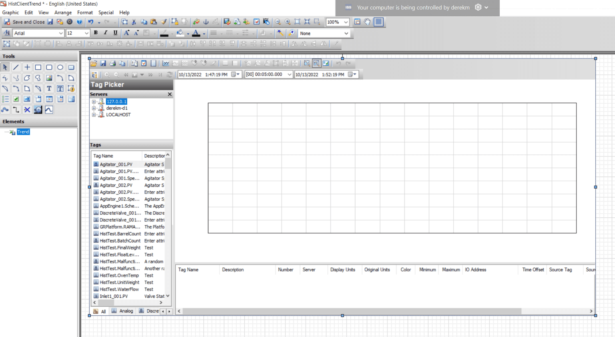Viewport: 615px width, 337px height.
Task: Select the Text tool
Action: (49, 88)
